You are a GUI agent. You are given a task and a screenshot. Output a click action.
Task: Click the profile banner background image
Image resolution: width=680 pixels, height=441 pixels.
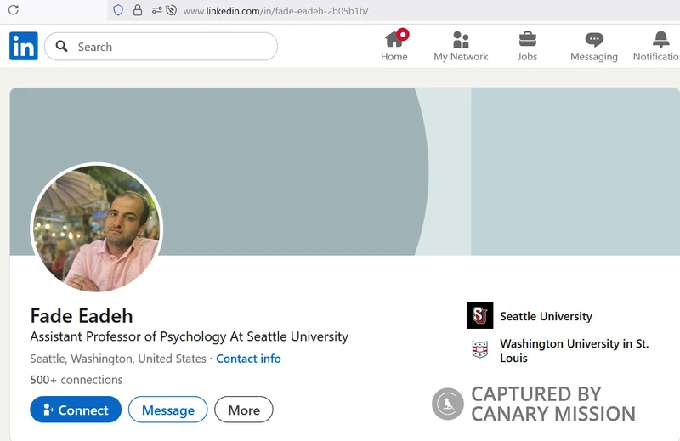tap(344, 172)
